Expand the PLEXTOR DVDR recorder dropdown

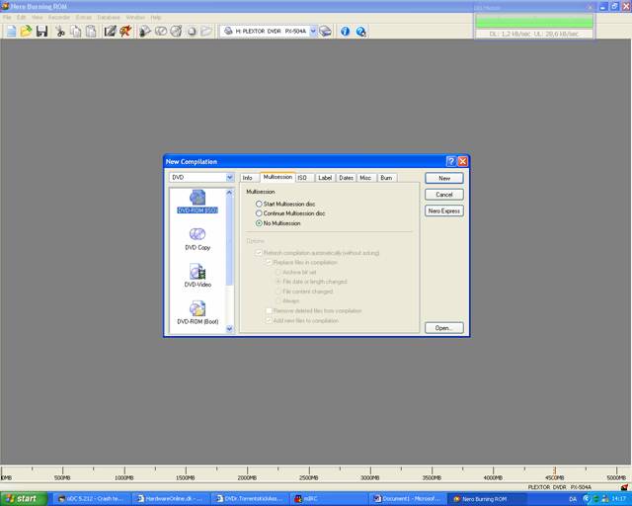[313, 32]
